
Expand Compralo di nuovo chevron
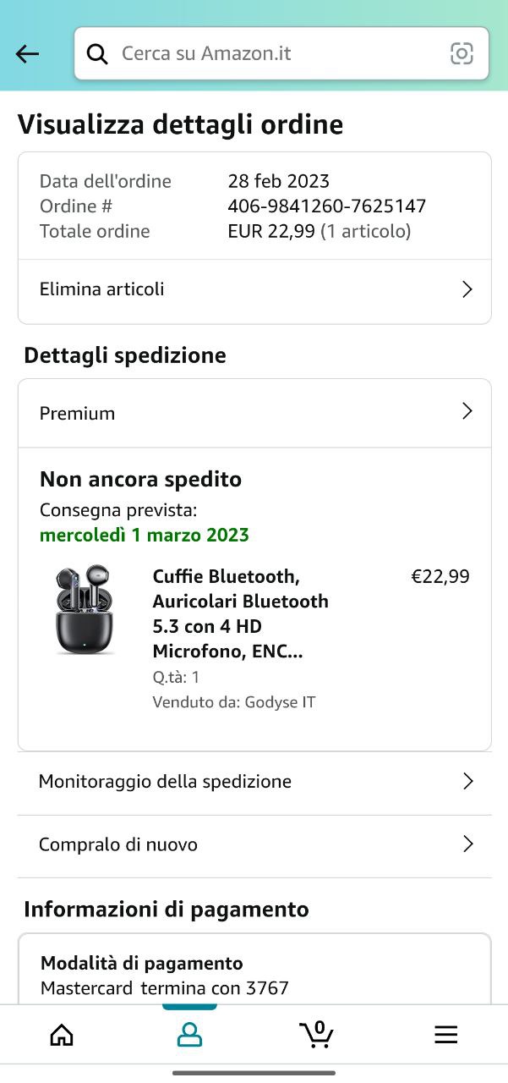467,844
